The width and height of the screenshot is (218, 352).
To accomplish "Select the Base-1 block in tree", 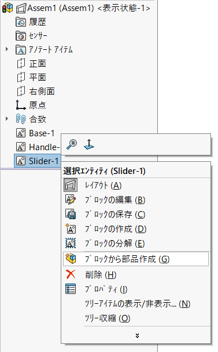I will 36,133.
